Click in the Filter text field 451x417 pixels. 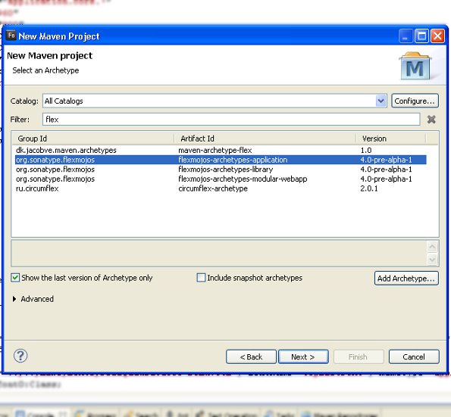pyautogui.click(x=231, y=119)
